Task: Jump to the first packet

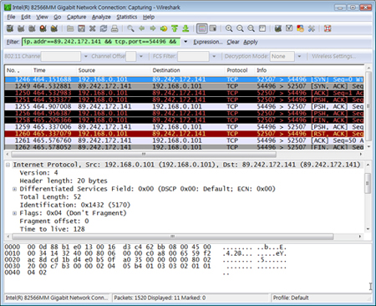Action: pyautogui.click(x=175, y=28)
